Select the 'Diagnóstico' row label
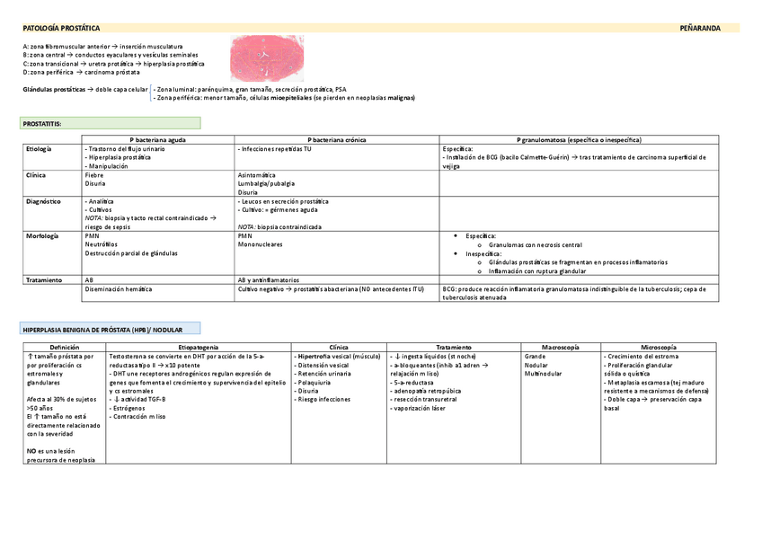 pyautogui.click(x=43, y=201)
